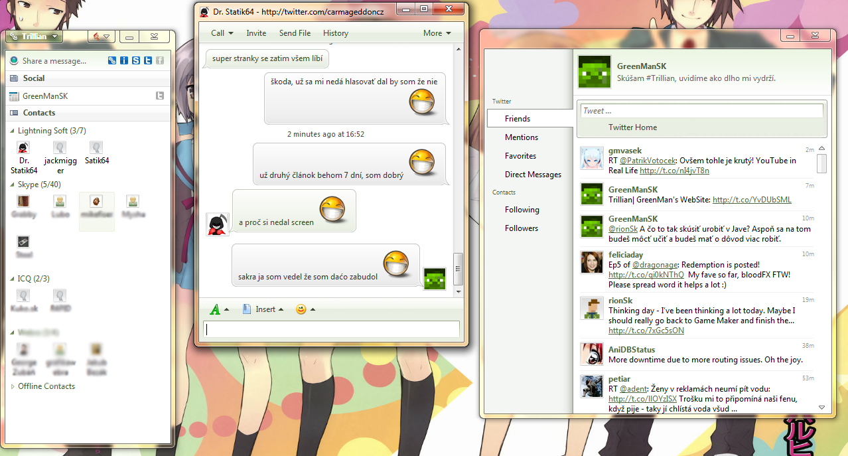
Task: Open the GreenManSK social feed row
Action: click(x=86, y=96)
